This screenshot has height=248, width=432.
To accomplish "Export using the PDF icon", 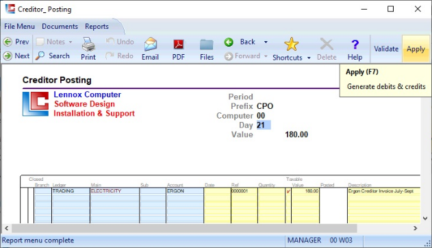I will (x=179, y=45).
